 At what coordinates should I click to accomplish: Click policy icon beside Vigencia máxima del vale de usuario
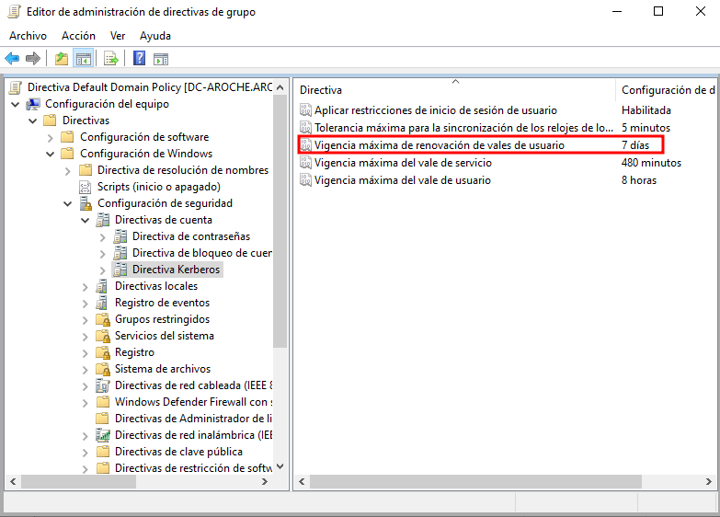click(305, 179)
